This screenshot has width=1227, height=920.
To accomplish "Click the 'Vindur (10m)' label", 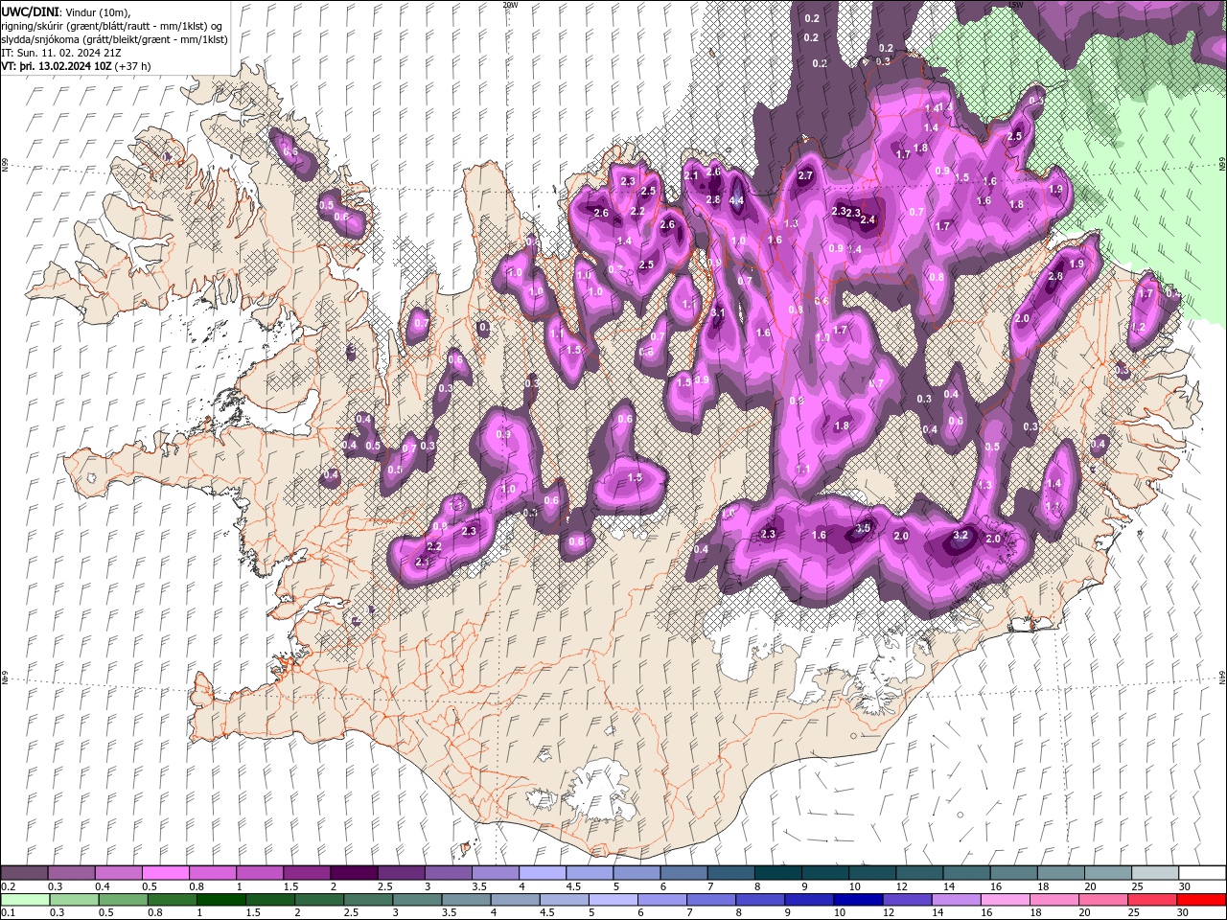I will point(99,11).
